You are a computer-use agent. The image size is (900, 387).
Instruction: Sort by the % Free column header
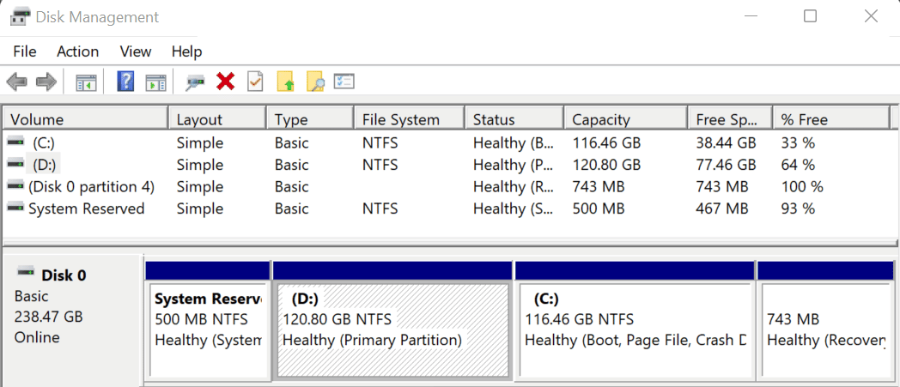pyautogui.click(x=831, y=119)
